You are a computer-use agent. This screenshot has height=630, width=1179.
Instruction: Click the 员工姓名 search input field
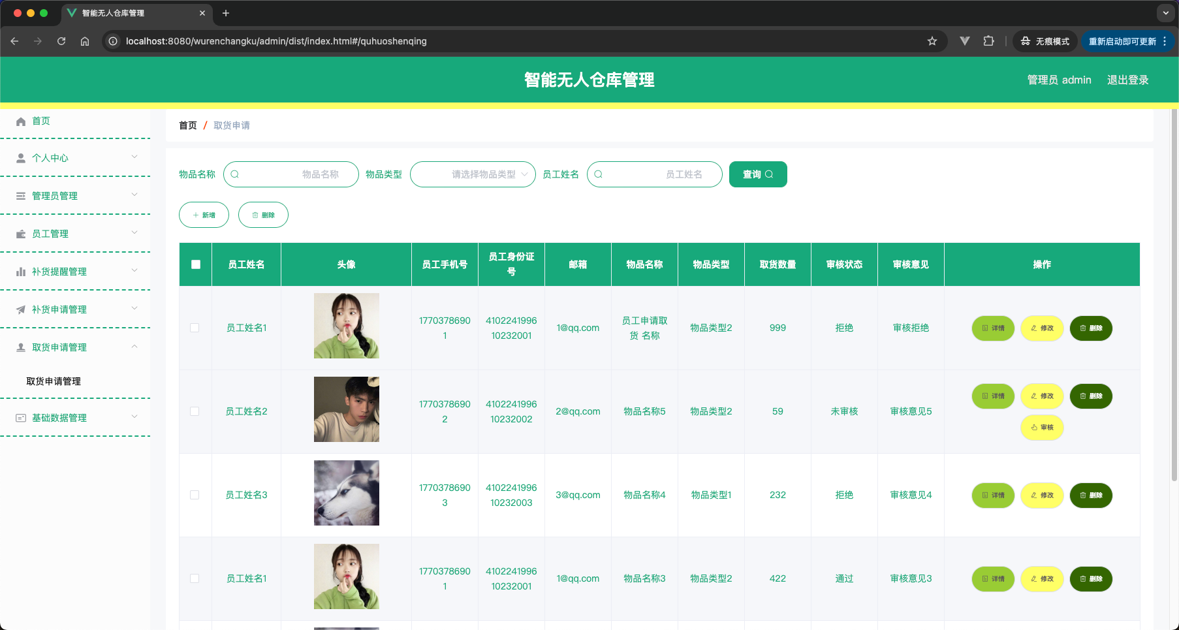pyautogui.click(x=655, y=174)
